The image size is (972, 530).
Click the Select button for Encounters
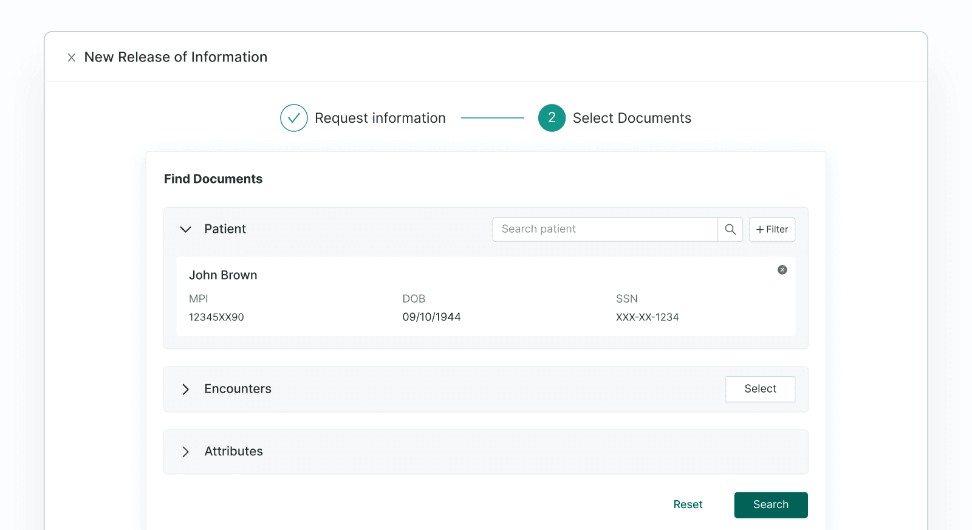pyautogui.click(x=761, y=389)
